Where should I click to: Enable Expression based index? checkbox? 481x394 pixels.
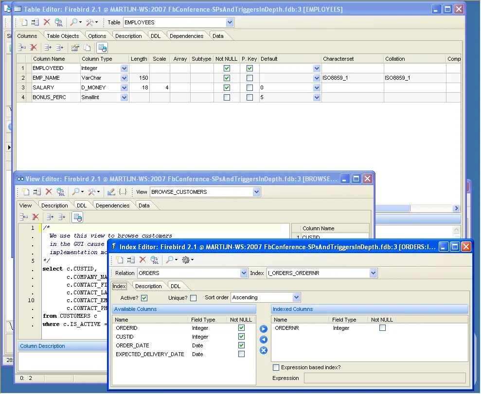pyautogui.click(x=276, y=367)
